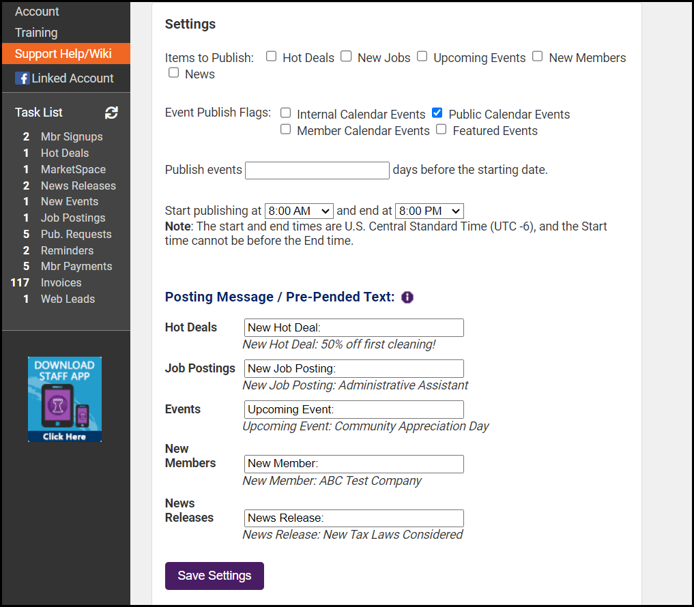694x607 pixels.
Task: Enable the Internal Calendar Events checkbox
Action: pyautogui.click(x=286, y=113)
